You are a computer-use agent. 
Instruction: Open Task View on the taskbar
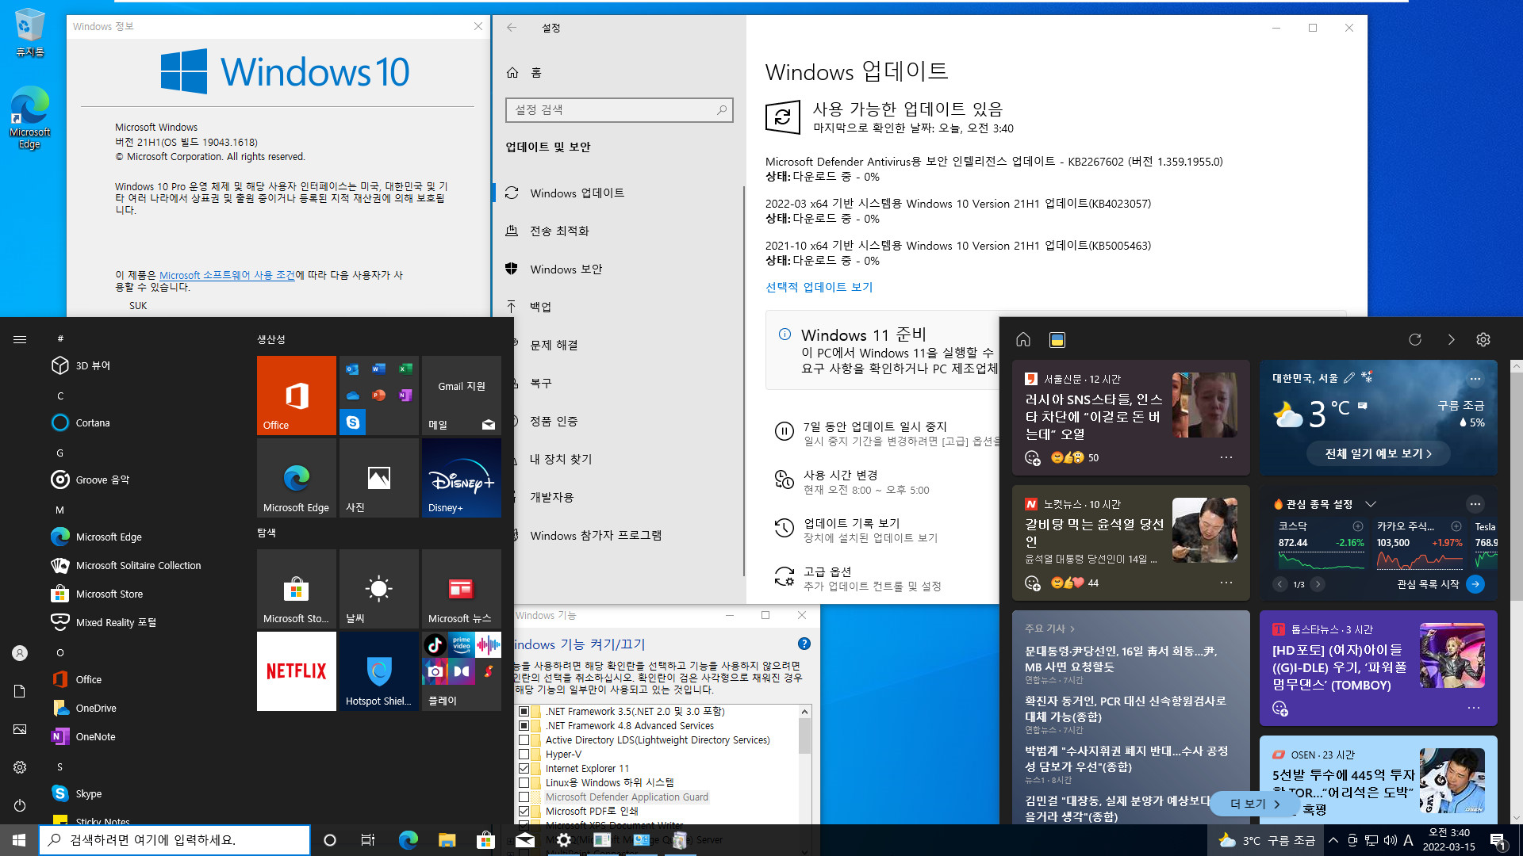pyautogui.click(x=368, y=840)
